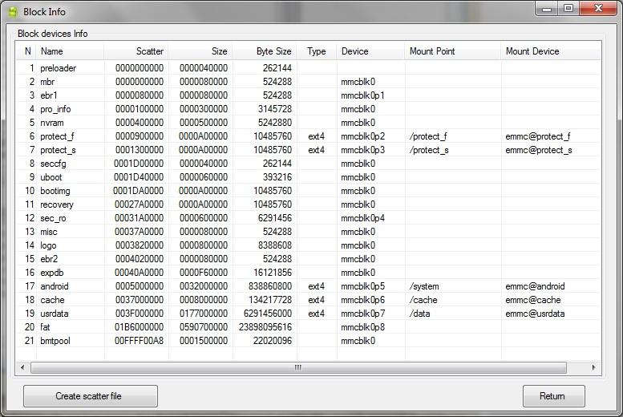Click the emmc@protect_s mount device cell
Image resolution: width=623 pixels, height=417 pixels.
pos(539,150)
